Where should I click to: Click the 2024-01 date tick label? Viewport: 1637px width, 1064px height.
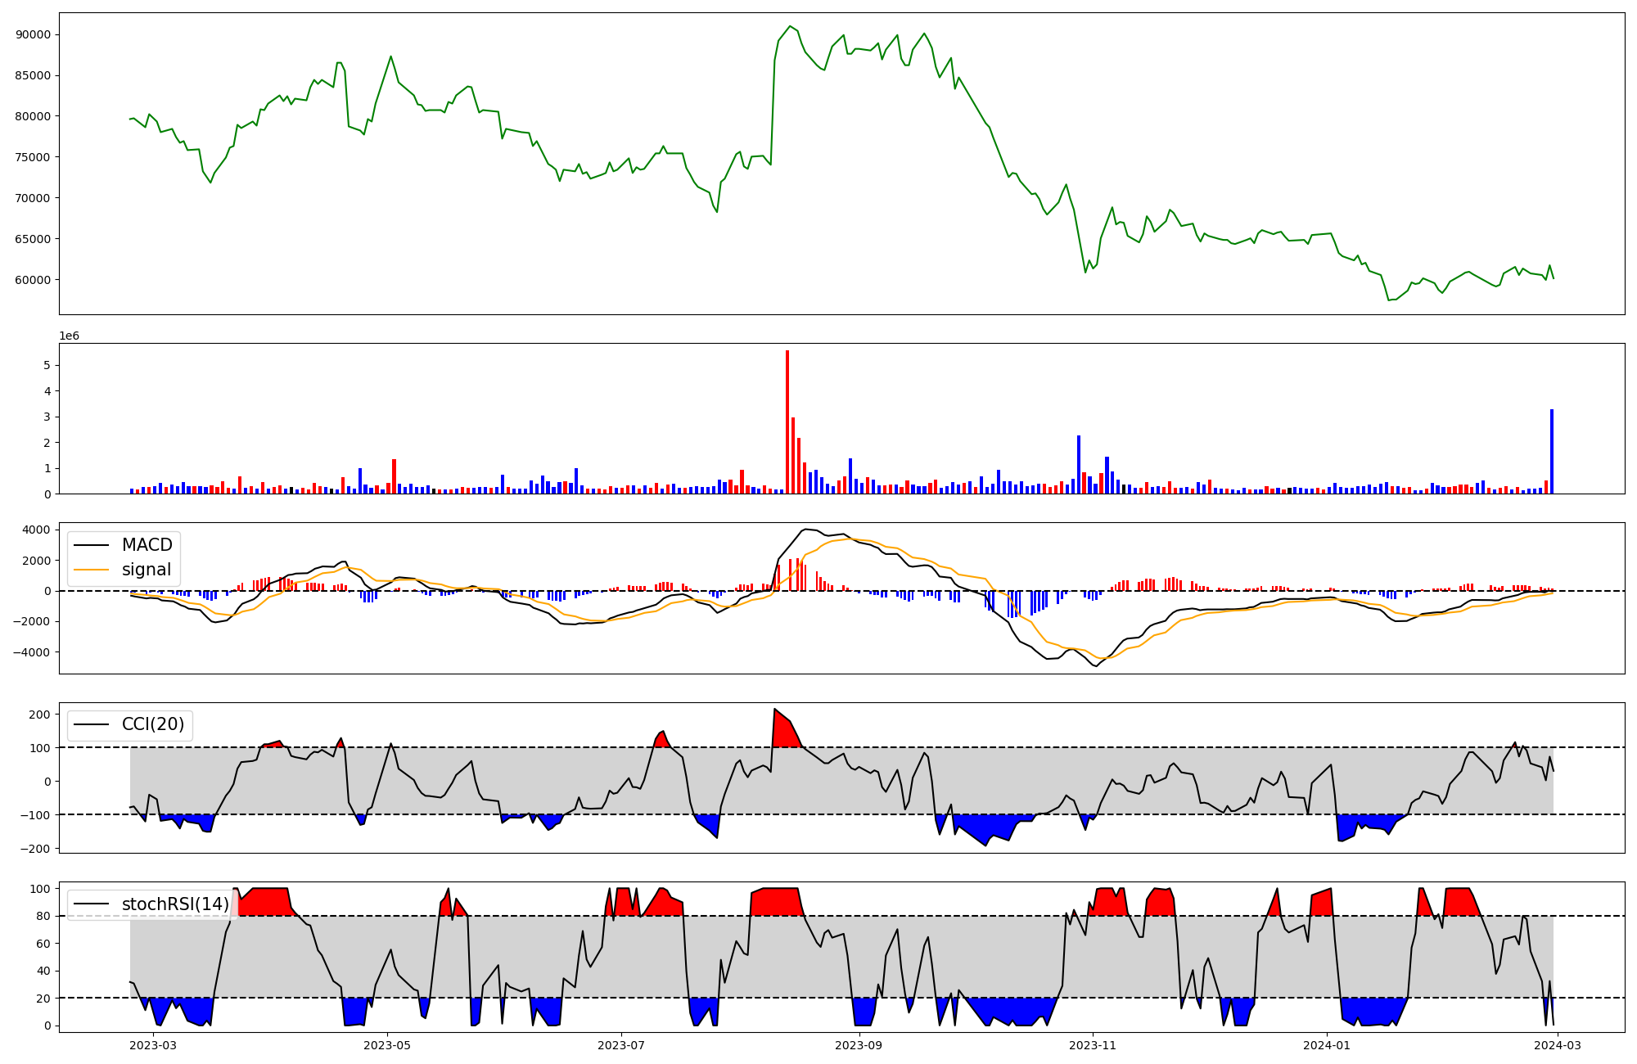[x=1327, y=1045]
